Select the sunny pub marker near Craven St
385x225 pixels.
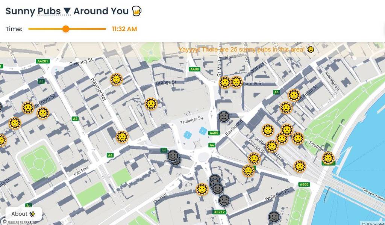[255, 158]
